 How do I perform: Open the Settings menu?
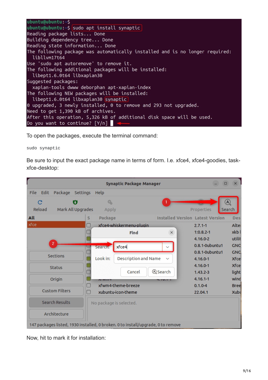point(82,192)
